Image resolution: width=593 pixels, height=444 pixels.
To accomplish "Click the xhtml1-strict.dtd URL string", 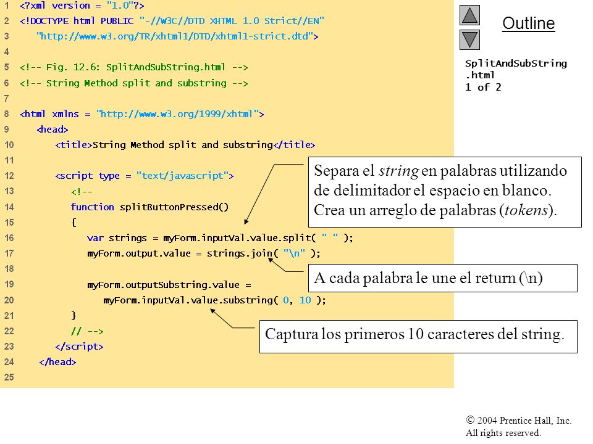I will point(177,36).
